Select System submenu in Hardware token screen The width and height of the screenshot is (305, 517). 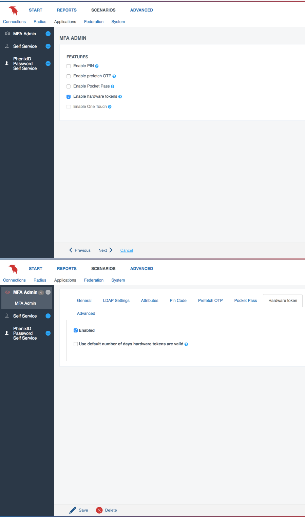pyautogui.click(x=118, y=280)
